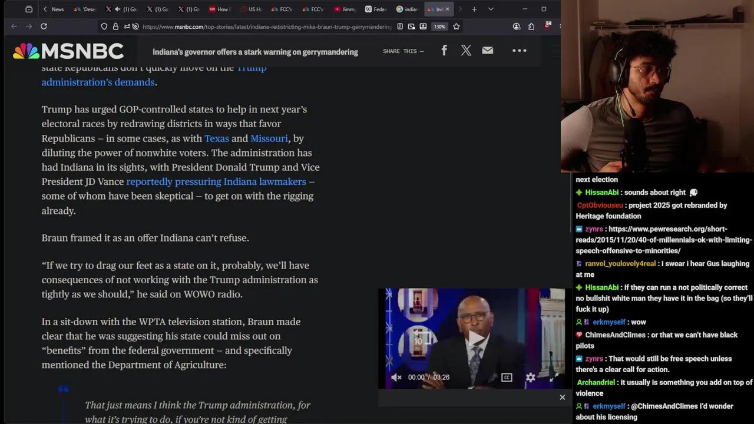Switch to the CNN 'How' tab
The height and width of the screenshot is (424, 754).
tap(220, 9)
